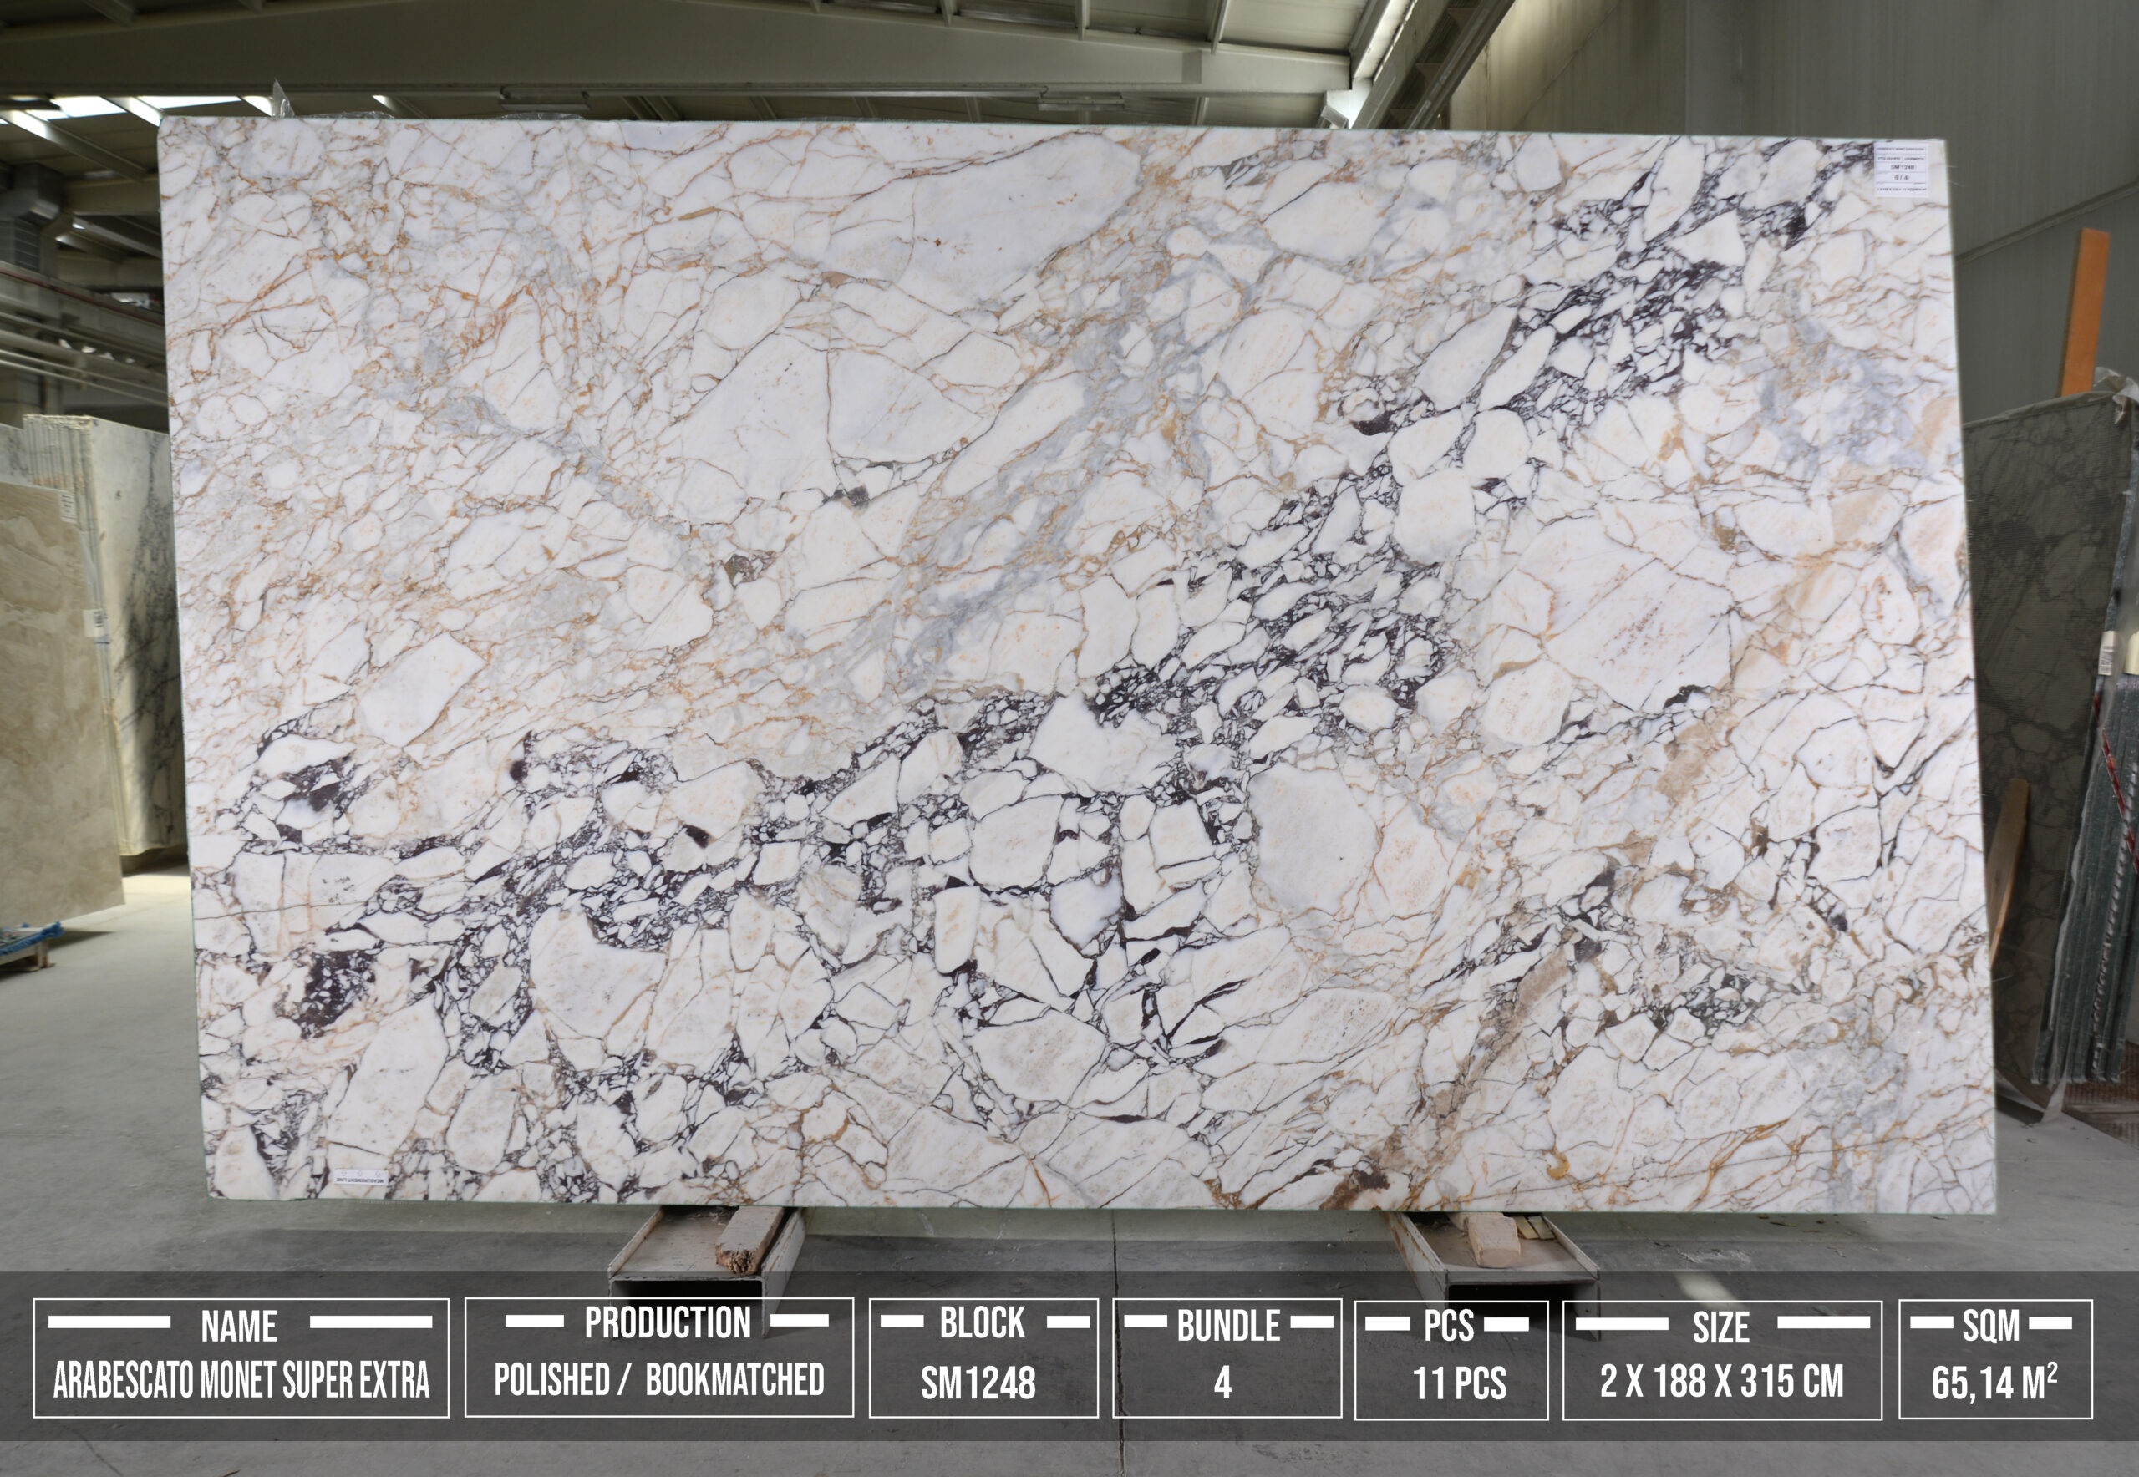
Task: Click the SIZE header label
Action: click(x=1720, y=1327)
